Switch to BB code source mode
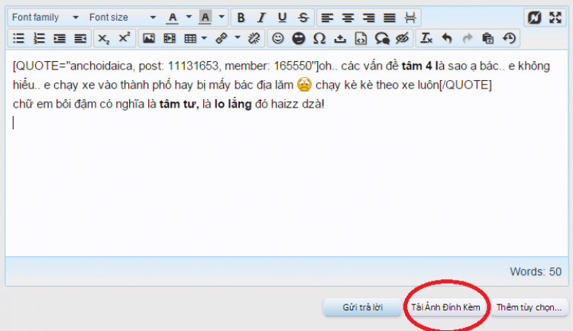This screenshot has height=331, width=573. click(534, 18)
